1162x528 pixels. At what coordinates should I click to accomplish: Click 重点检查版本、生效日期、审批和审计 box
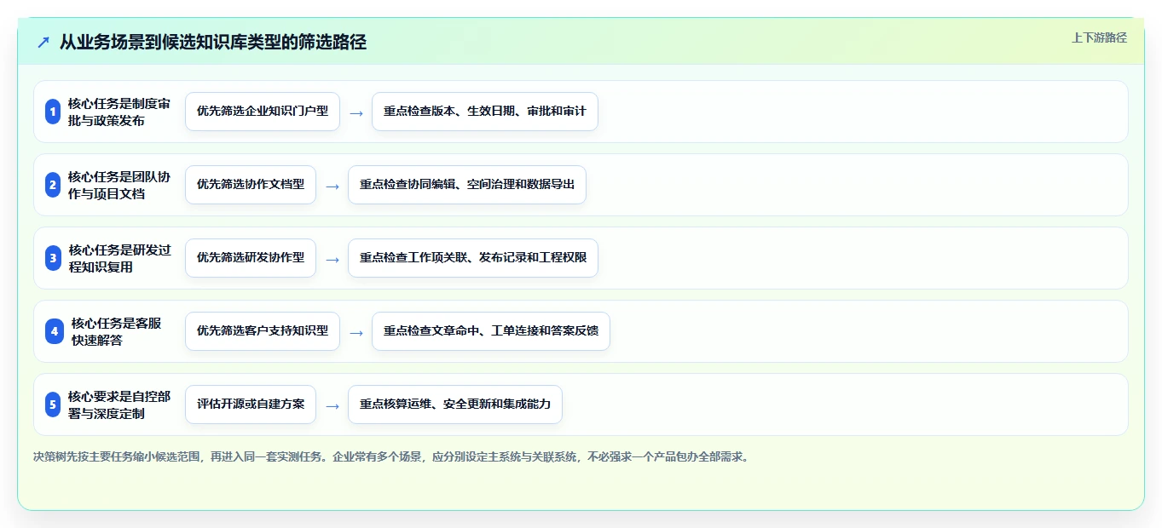click(485, 112)
